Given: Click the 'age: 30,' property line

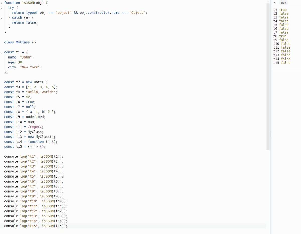Looking at the screenshot, I should coord(16,62).
